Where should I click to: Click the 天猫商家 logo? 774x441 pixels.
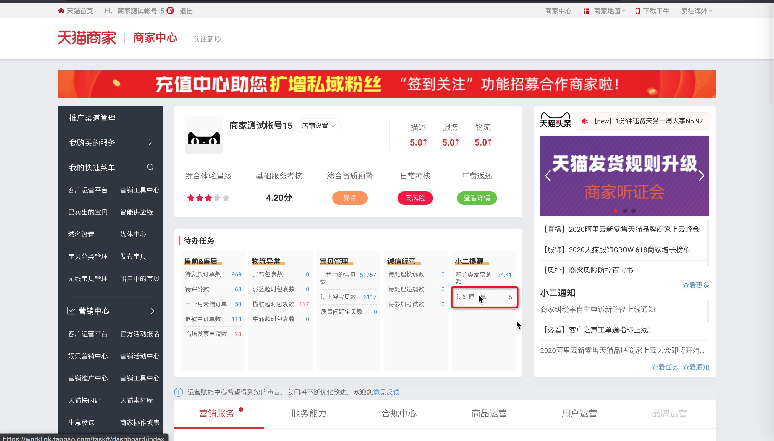[87, 38]
